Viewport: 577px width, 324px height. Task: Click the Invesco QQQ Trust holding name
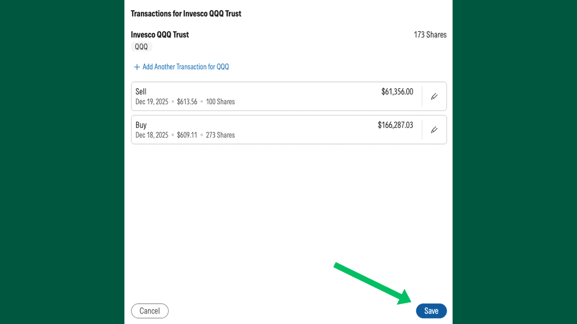click(160, 35)
